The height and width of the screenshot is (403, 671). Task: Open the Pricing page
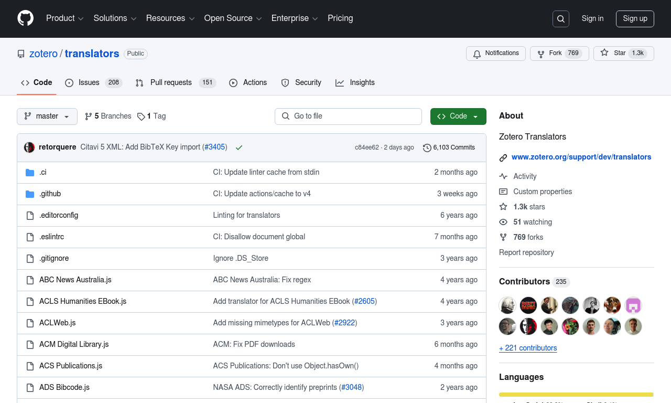(x=340, y=18)
